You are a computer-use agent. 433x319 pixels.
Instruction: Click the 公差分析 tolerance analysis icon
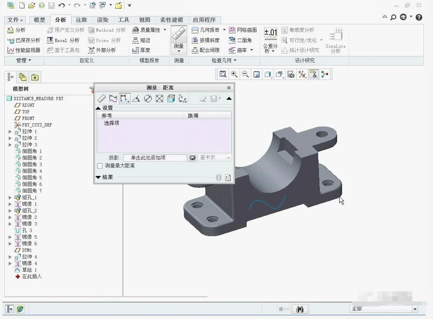(x=270, y=40)
